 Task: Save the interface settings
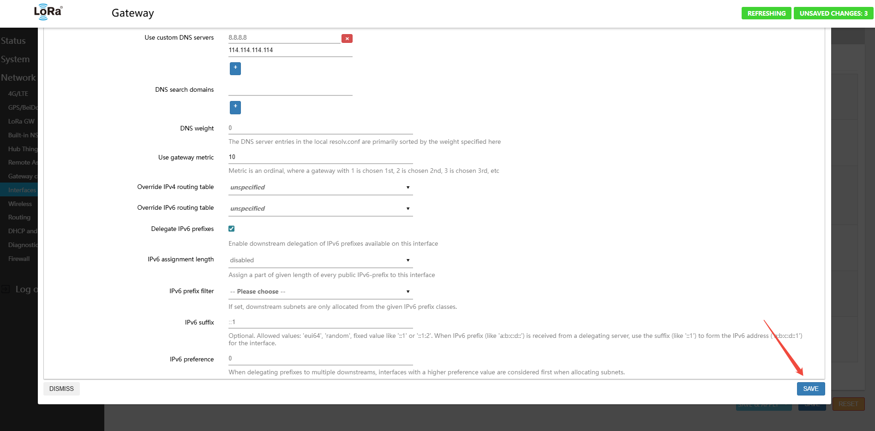tap(810, 389)
